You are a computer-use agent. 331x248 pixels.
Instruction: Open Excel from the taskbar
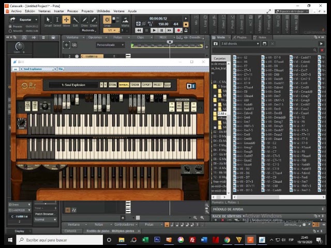(145, 240)
